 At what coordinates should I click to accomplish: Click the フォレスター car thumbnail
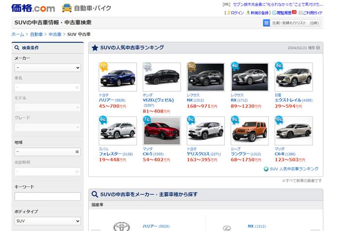pos(118,131)
